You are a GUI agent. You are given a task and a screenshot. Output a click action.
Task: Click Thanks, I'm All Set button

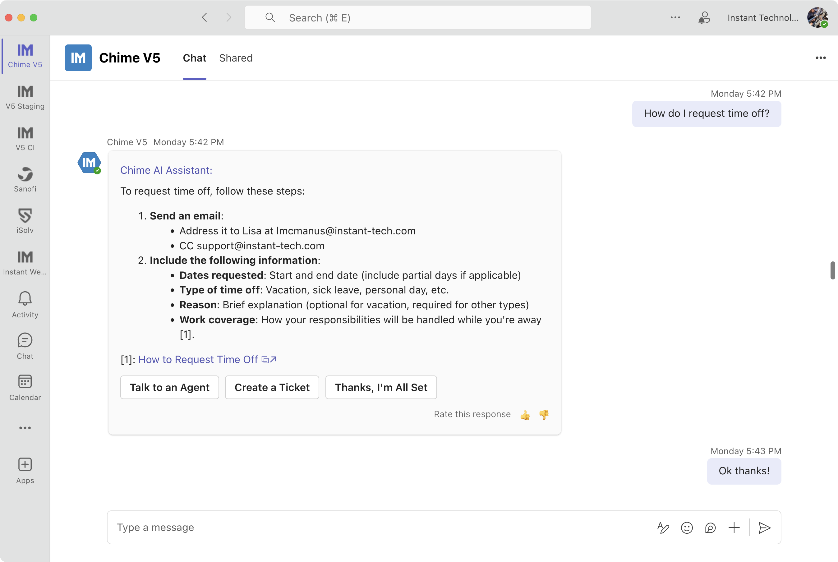click(x=381, y=387)
